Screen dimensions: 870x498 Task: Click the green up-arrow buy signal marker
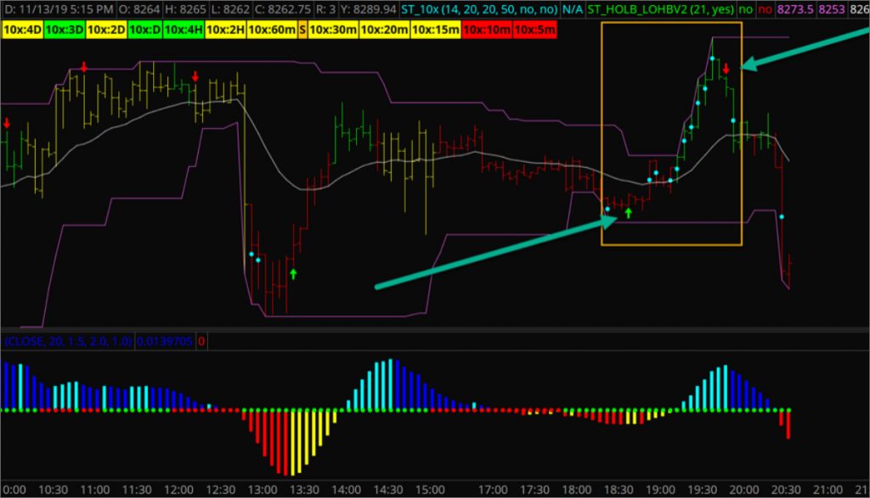(628, 215)
